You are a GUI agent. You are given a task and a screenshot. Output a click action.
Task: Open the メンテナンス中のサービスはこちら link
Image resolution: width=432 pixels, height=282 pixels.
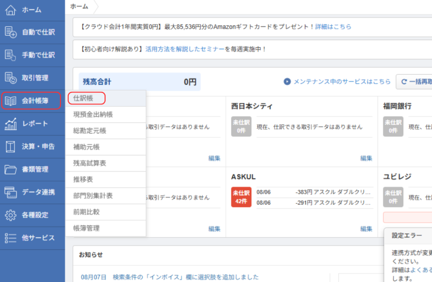pyautogui.click(x=342, y=82)
